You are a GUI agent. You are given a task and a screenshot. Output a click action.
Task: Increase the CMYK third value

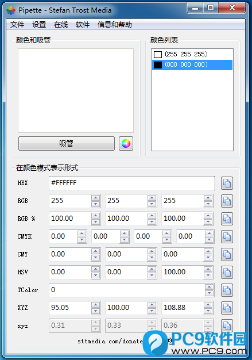[167, 233]
